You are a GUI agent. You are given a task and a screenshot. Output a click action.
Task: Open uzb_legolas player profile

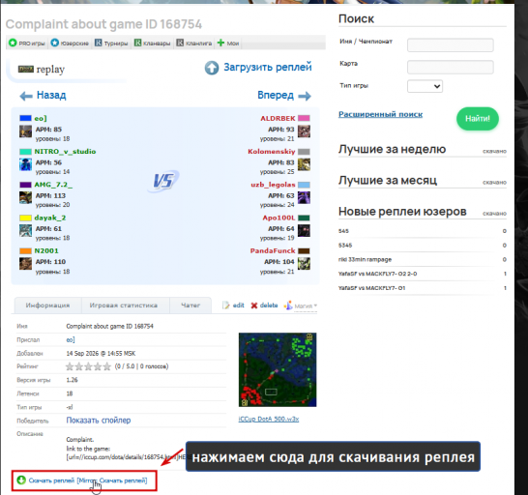point(273,185)
